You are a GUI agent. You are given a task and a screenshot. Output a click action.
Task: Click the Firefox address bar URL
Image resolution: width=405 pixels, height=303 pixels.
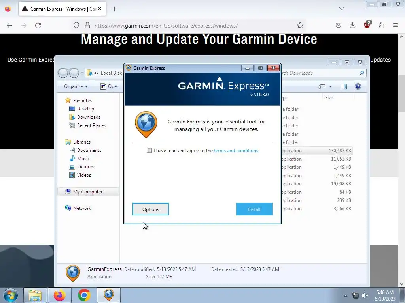click(x=166, y=26)
